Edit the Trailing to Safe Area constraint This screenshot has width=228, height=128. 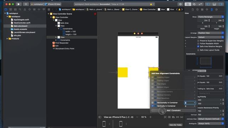pyautogui.click(x=221, y=89)
